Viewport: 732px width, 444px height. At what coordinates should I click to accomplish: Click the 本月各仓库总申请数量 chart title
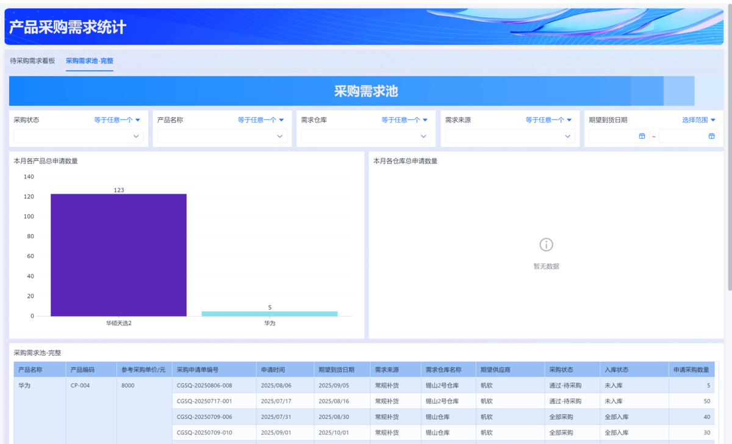tap(405, 161)
